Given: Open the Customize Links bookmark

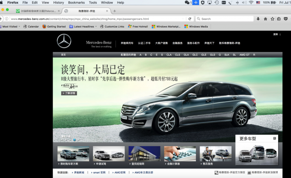Looking at the screenshot, I should (112, 27).
